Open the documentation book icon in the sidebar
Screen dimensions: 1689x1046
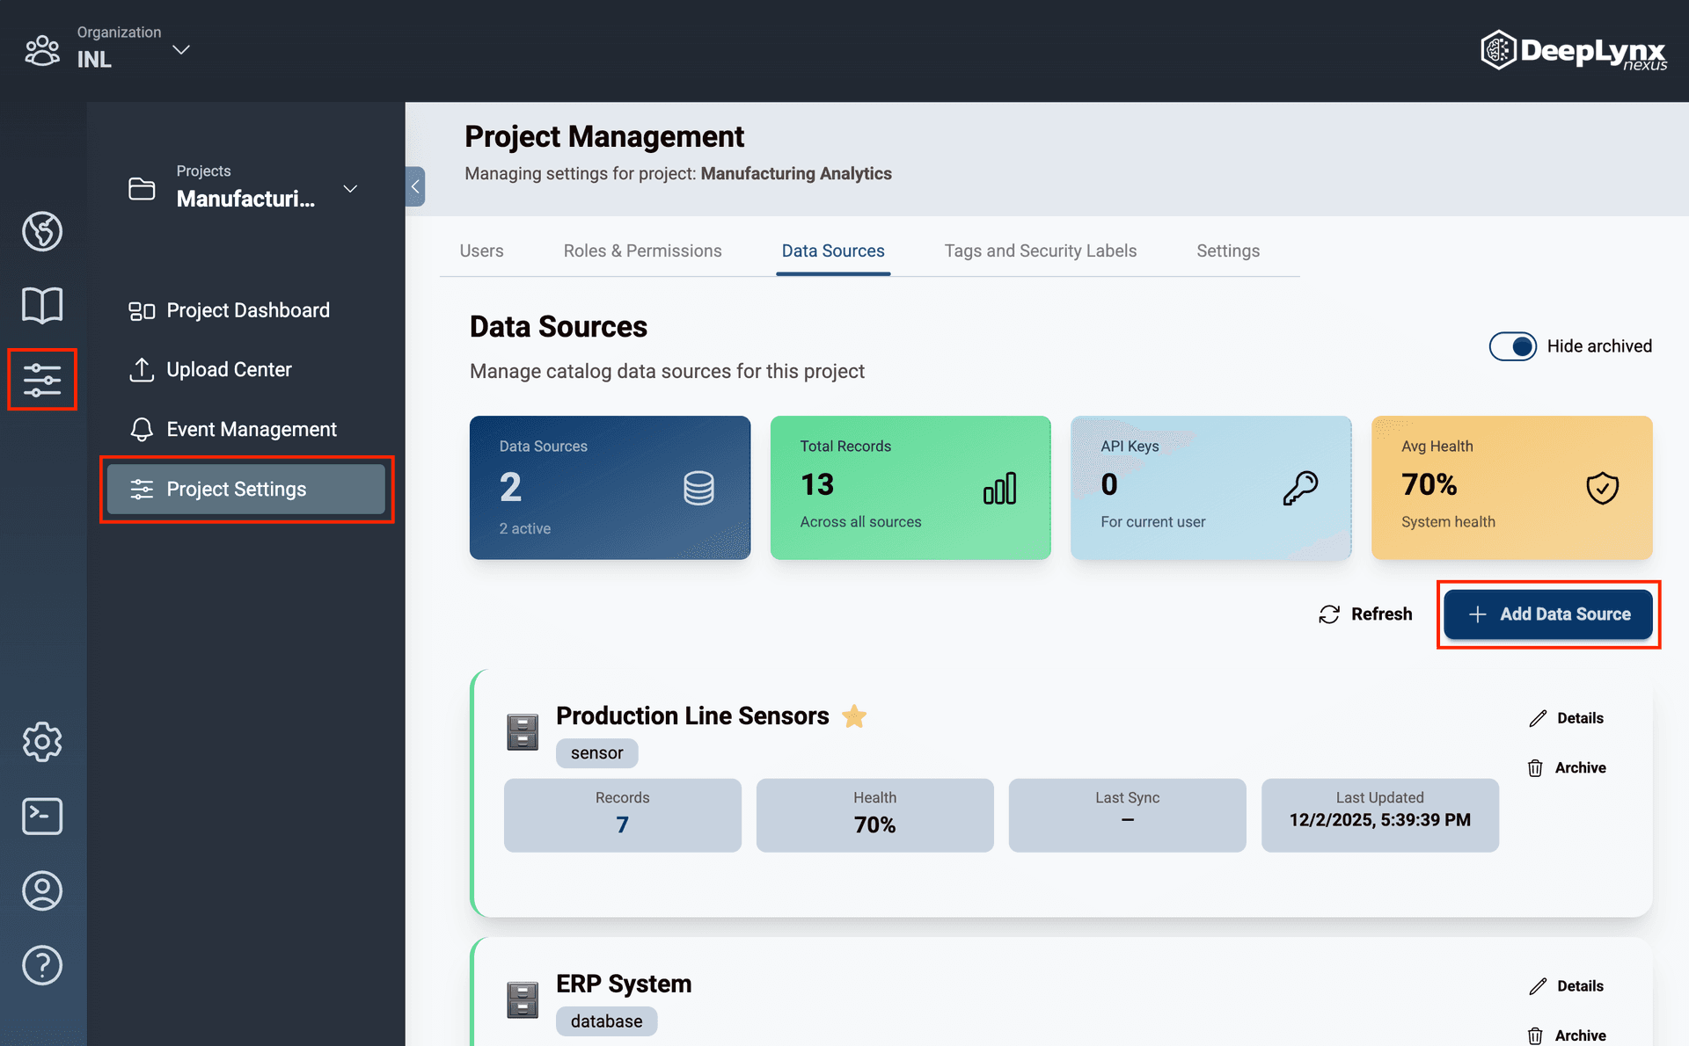[x=41, y=305]
